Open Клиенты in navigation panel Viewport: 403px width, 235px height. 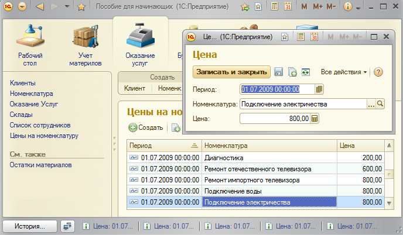(x=23, y=83)
